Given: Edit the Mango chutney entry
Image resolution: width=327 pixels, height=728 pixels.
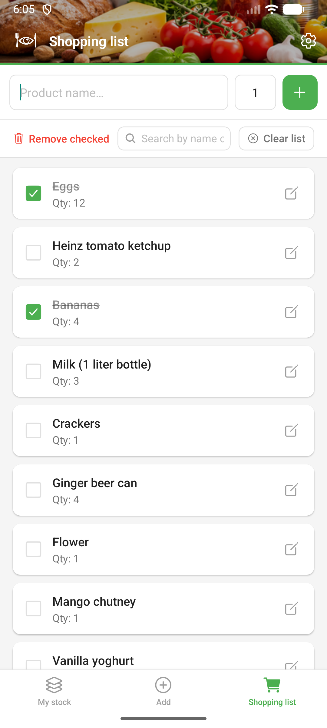Looking at the screenshot, I should pyautogui.click(x=292, y=608).
